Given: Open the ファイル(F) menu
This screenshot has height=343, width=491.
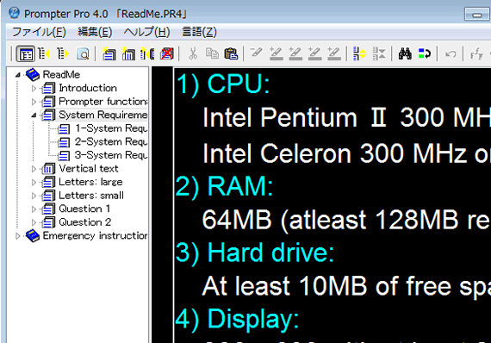Looking at the screenshot, I should tap(39, 32).
